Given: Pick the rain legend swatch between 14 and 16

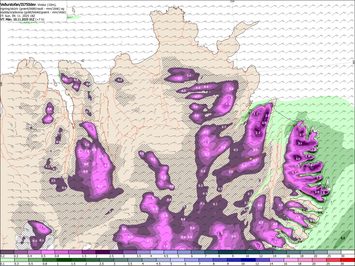Looking at the screenshot, I should (x=277, y=260).
